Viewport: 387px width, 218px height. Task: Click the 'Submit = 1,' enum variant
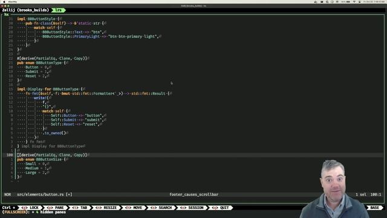[37, 71]
